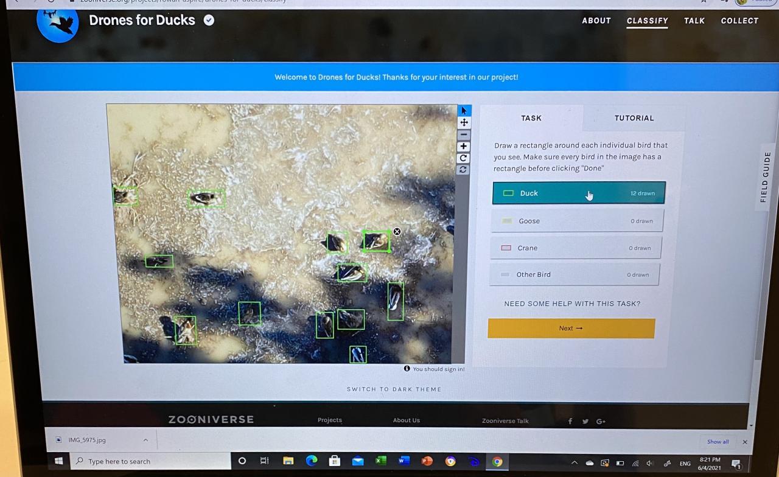The width and height of the screenshot is (779, 477).
Task: Open Zooniverse Twitter page icon
Action: (585, 421)
